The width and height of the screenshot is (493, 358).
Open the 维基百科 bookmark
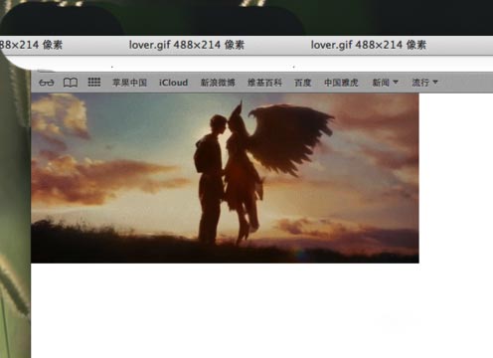pyautogui.click(x=264, y=83)
